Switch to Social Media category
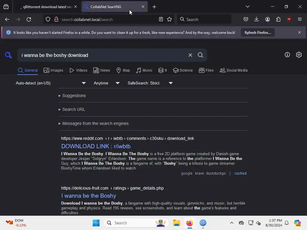The image size is (307, 230). 234,70
